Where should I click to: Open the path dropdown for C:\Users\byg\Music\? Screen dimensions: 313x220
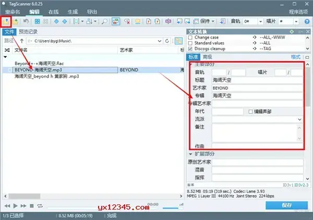[160, 41]
